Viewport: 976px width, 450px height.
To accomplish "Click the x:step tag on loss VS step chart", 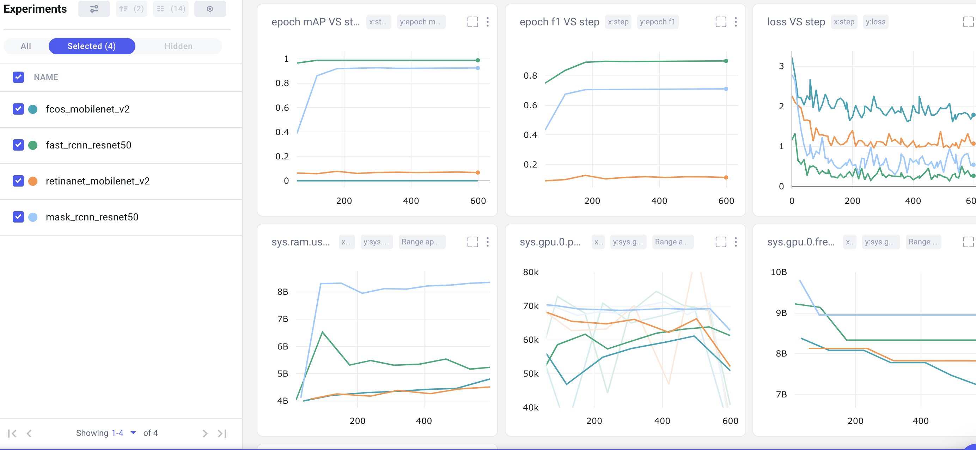I will [844, 22].
